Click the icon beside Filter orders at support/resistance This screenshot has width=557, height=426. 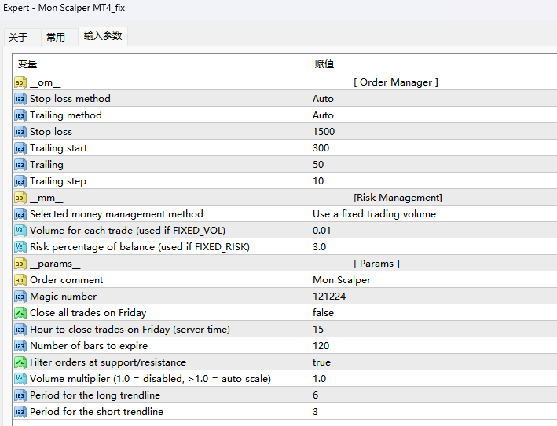click(x=20, y=362)
